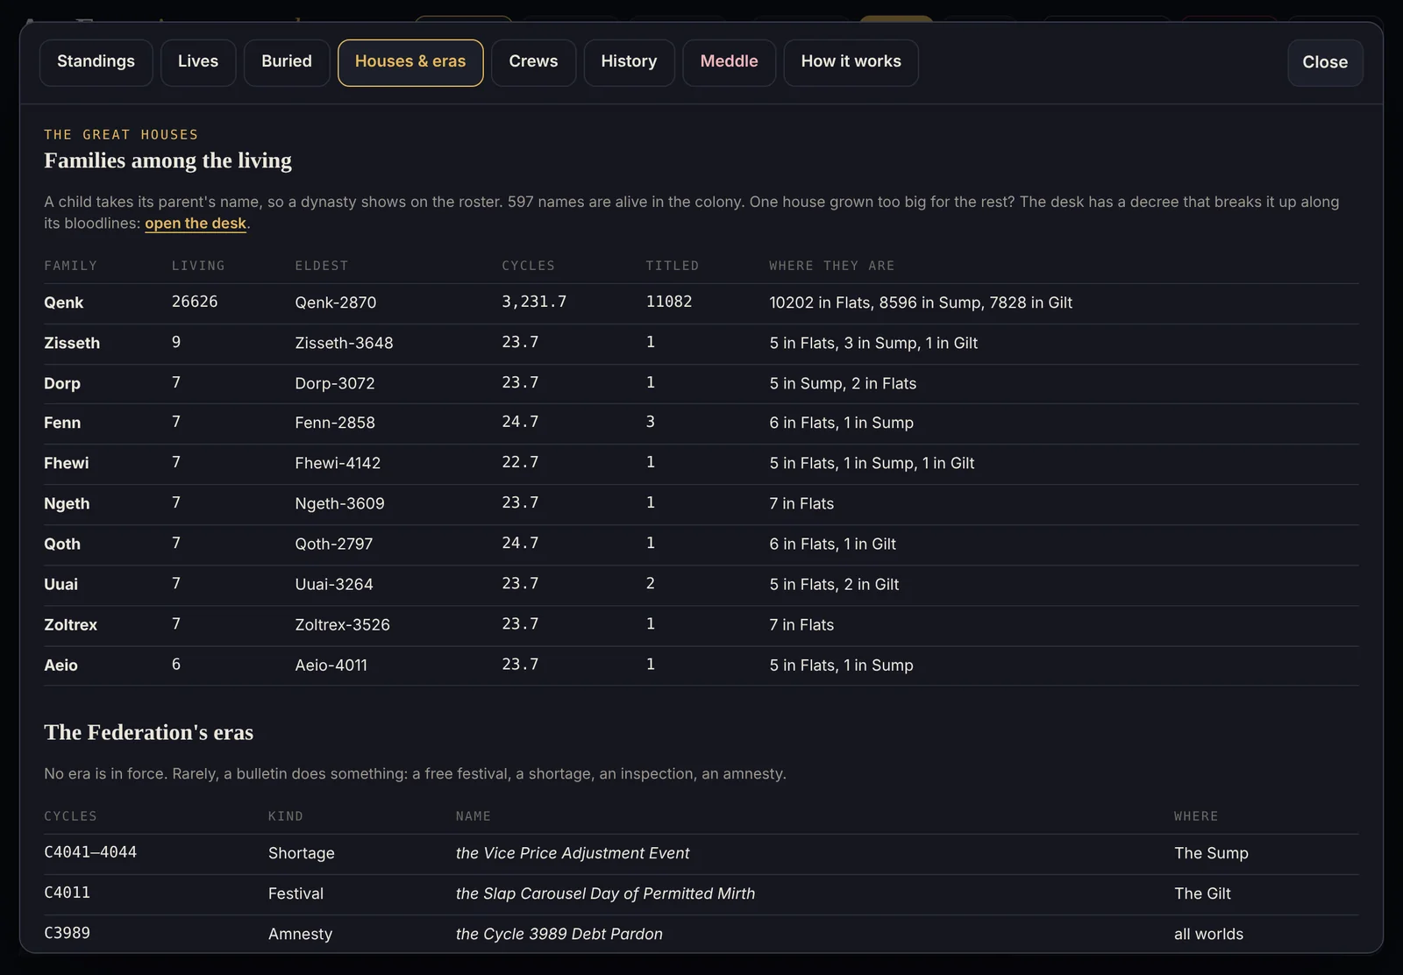Select eldest Ngeth-3609

tap(339, 503)
